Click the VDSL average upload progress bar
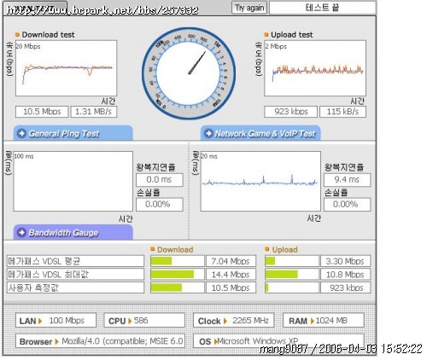427x360 pixels. click(292, 261)
